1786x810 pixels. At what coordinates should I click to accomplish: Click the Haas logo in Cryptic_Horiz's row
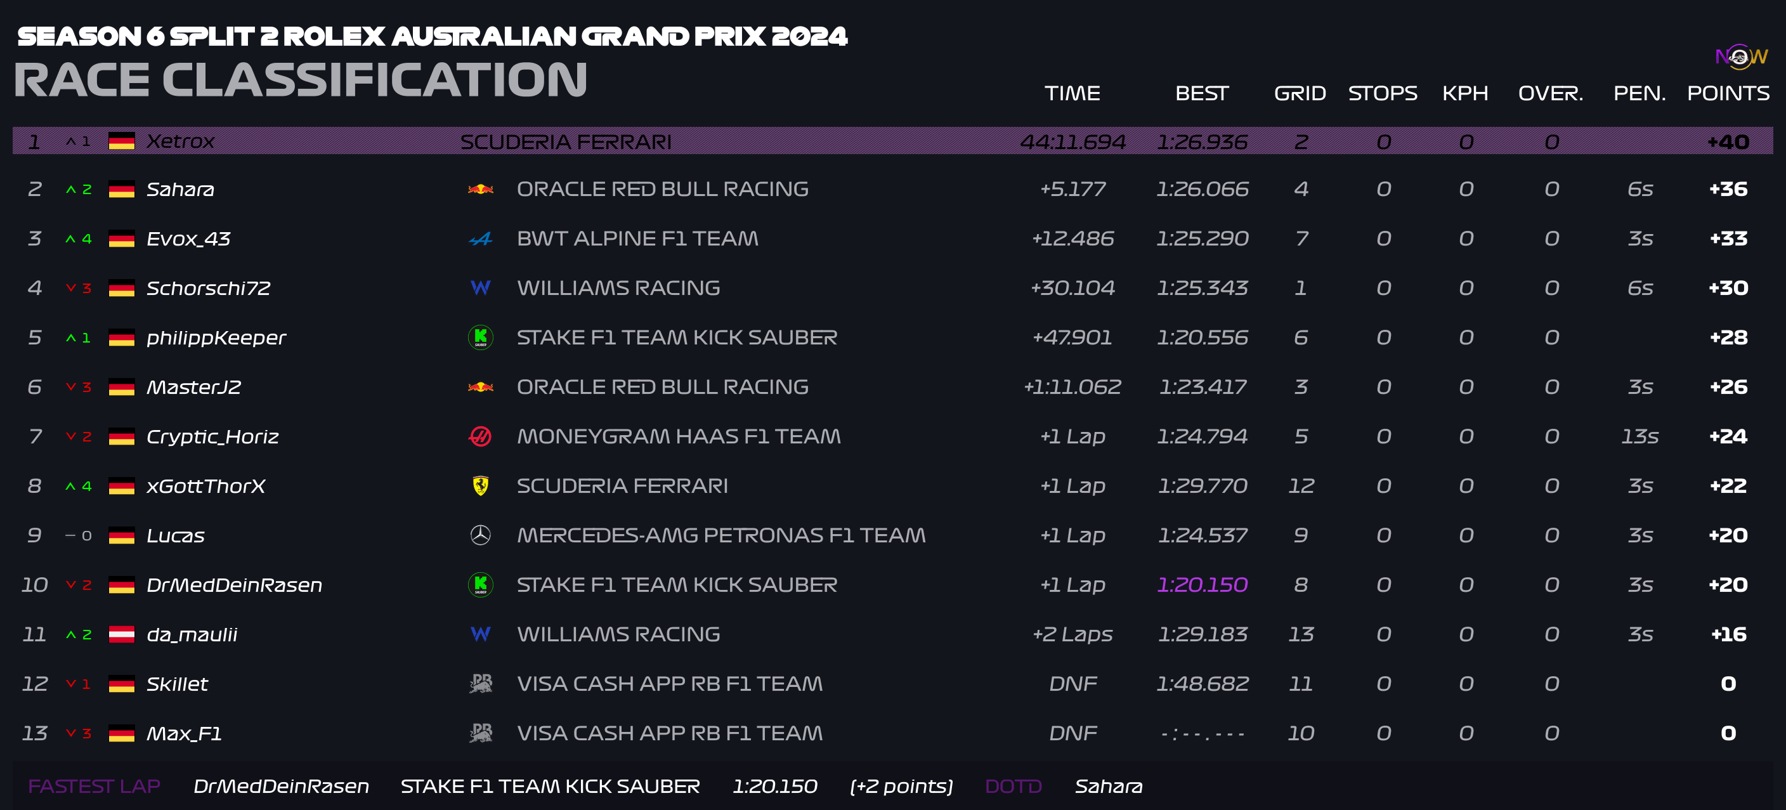[481, 437]
